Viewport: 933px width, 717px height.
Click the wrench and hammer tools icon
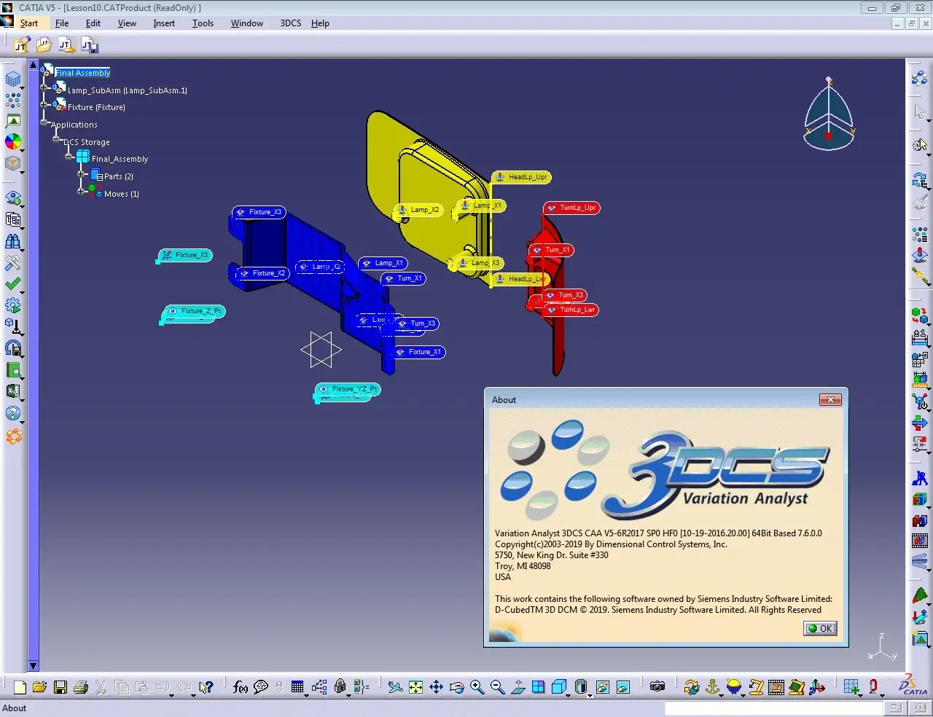tap(13, 263)
